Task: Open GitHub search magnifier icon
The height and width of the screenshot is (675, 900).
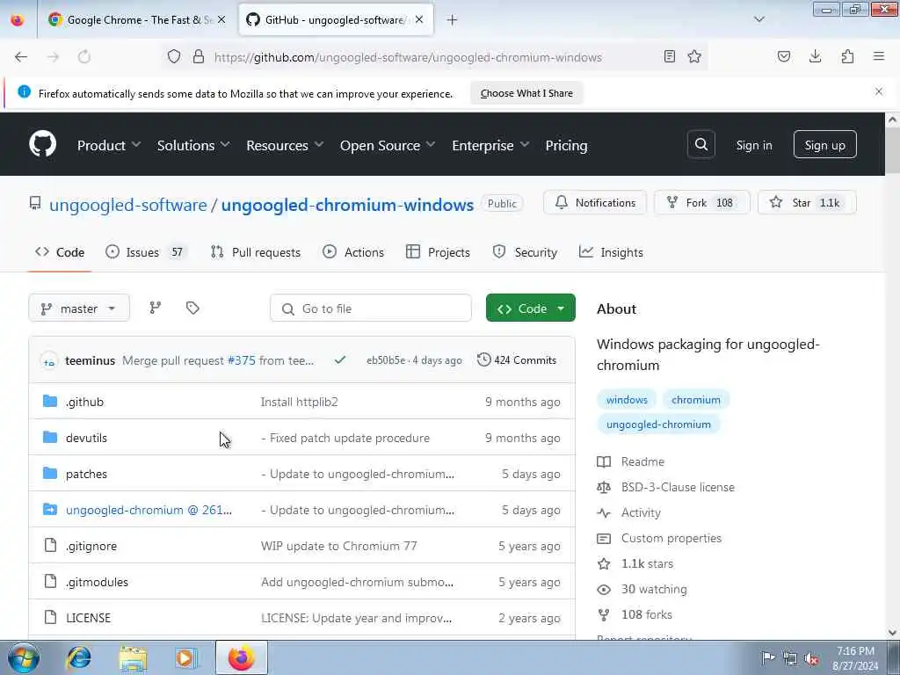Action: 700,145
